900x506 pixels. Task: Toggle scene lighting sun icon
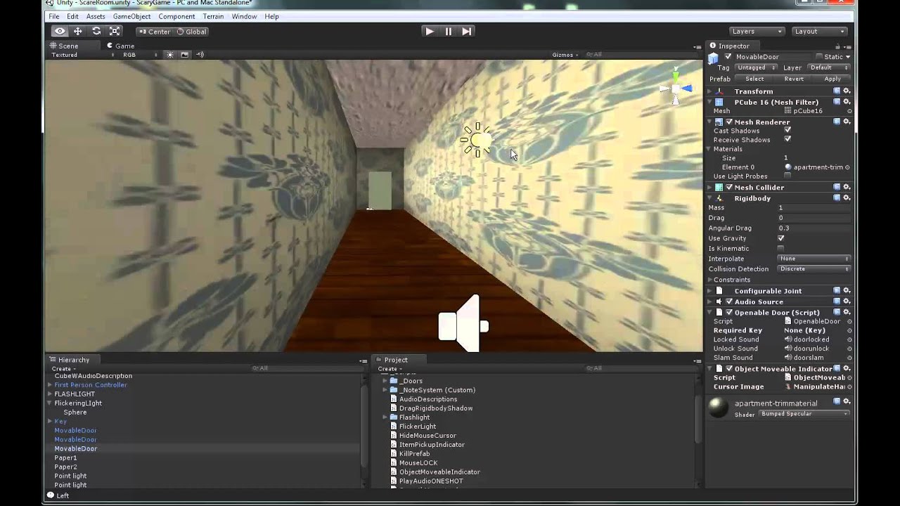pos(169,55)
